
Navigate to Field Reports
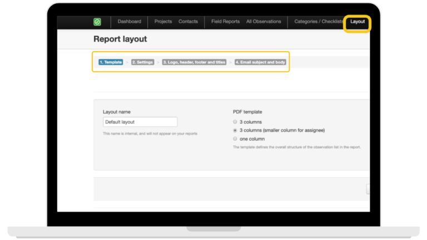(x=225, y=22)
